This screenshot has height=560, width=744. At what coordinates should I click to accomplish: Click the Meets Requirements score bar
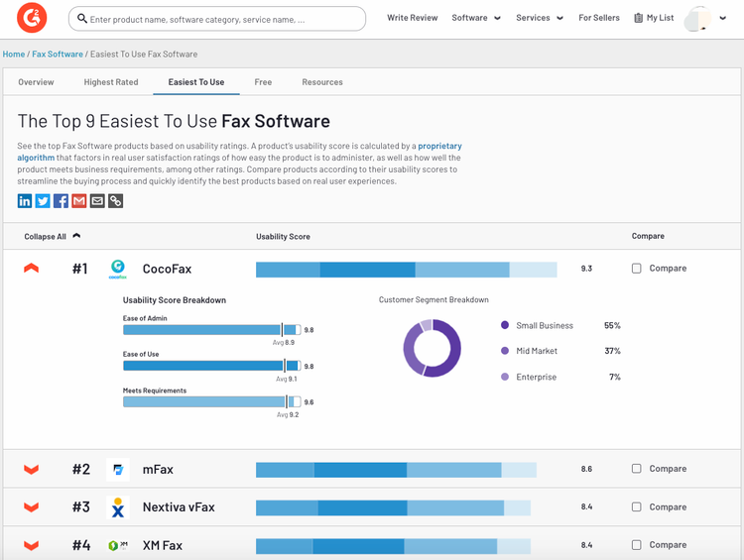pos(211,401)
